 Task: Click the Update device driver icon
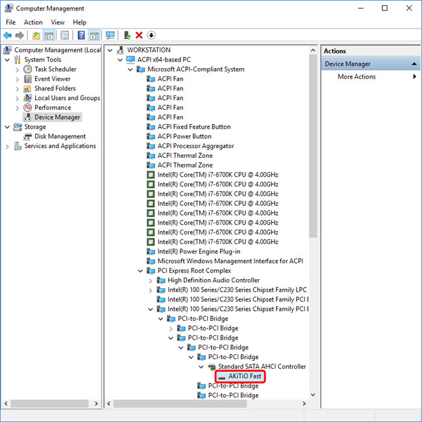pos(127,35)
